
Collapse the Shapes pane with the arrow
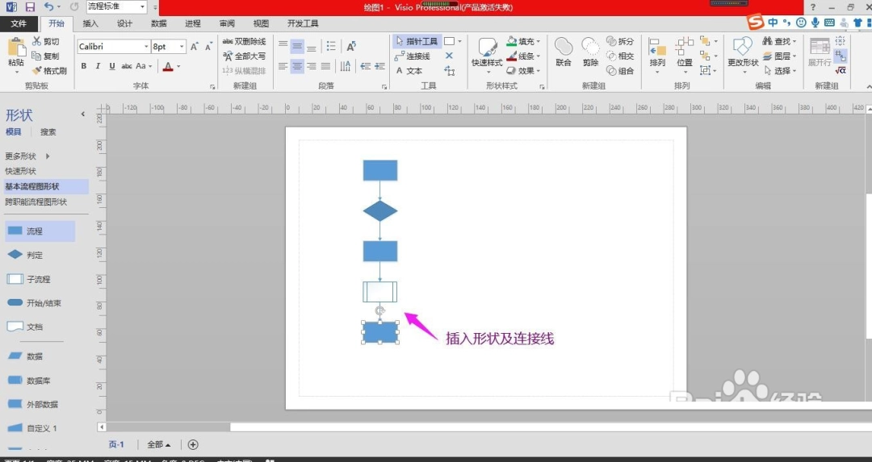click(83, 114)
